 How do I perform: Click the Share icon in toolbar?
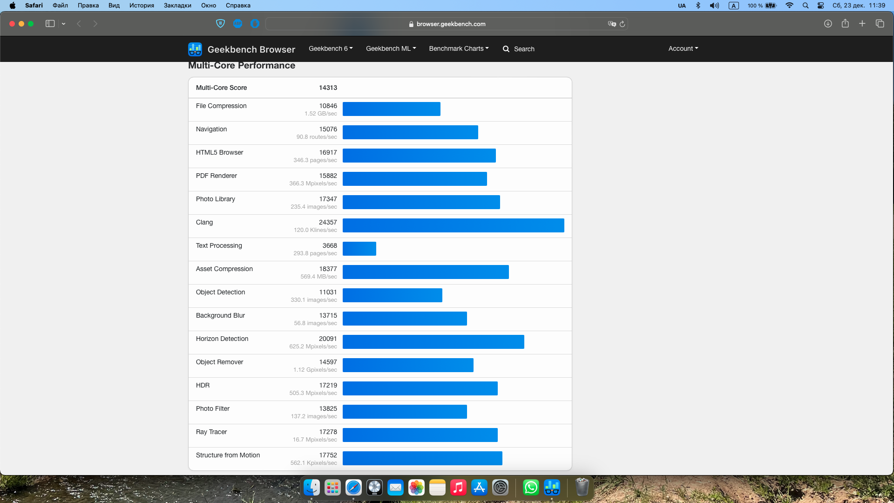click(845, 24)
